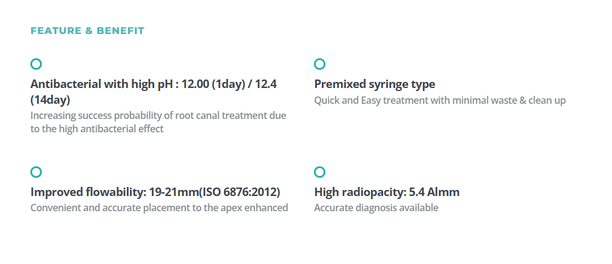
Task: Click the 'Accurate diagnosis available' description
Action: (376, 208)
